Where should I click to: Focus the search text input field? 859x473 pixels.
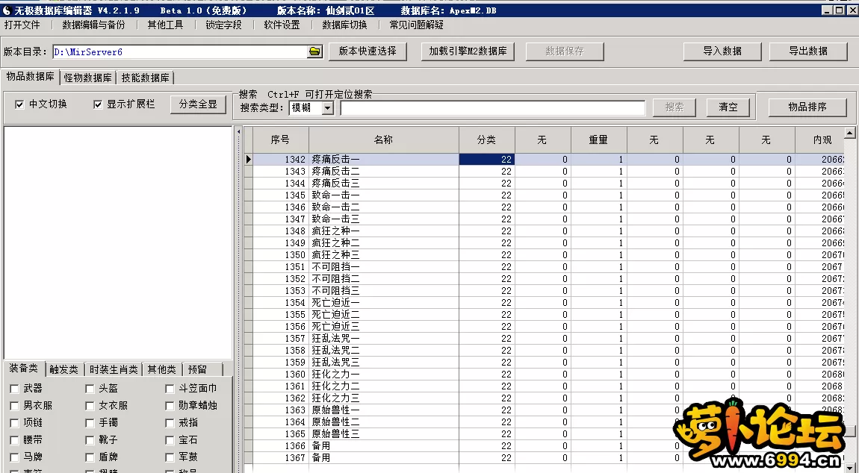(x=493, y=108)
